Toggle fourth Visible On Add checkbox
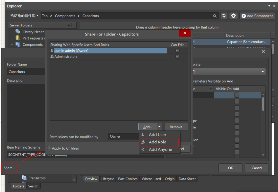Viewport: 278px width, 192px height. [x=237, y=114]
